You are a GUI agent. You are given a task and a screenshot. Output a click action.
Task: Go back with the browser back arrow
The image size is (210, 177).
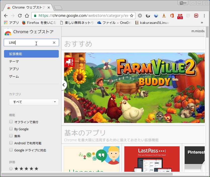[x=6, y=16]
